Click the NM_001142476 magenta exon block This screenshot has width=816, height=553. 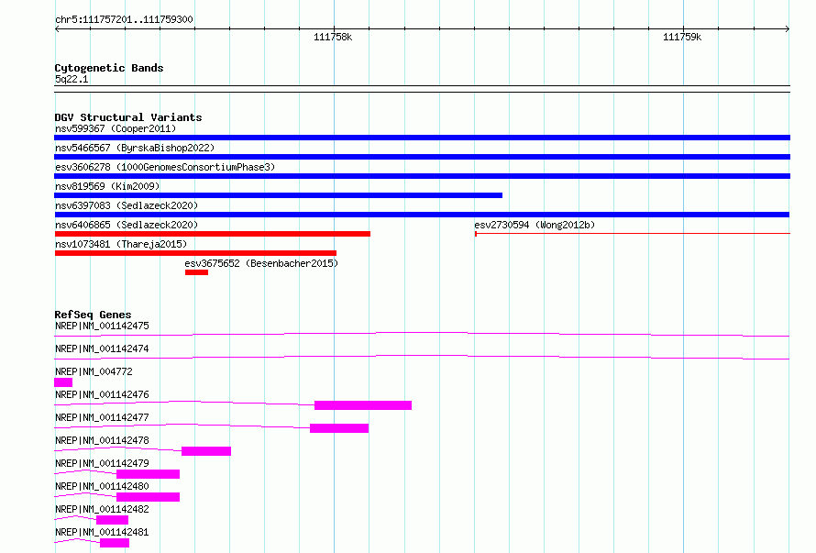[363, 405]
